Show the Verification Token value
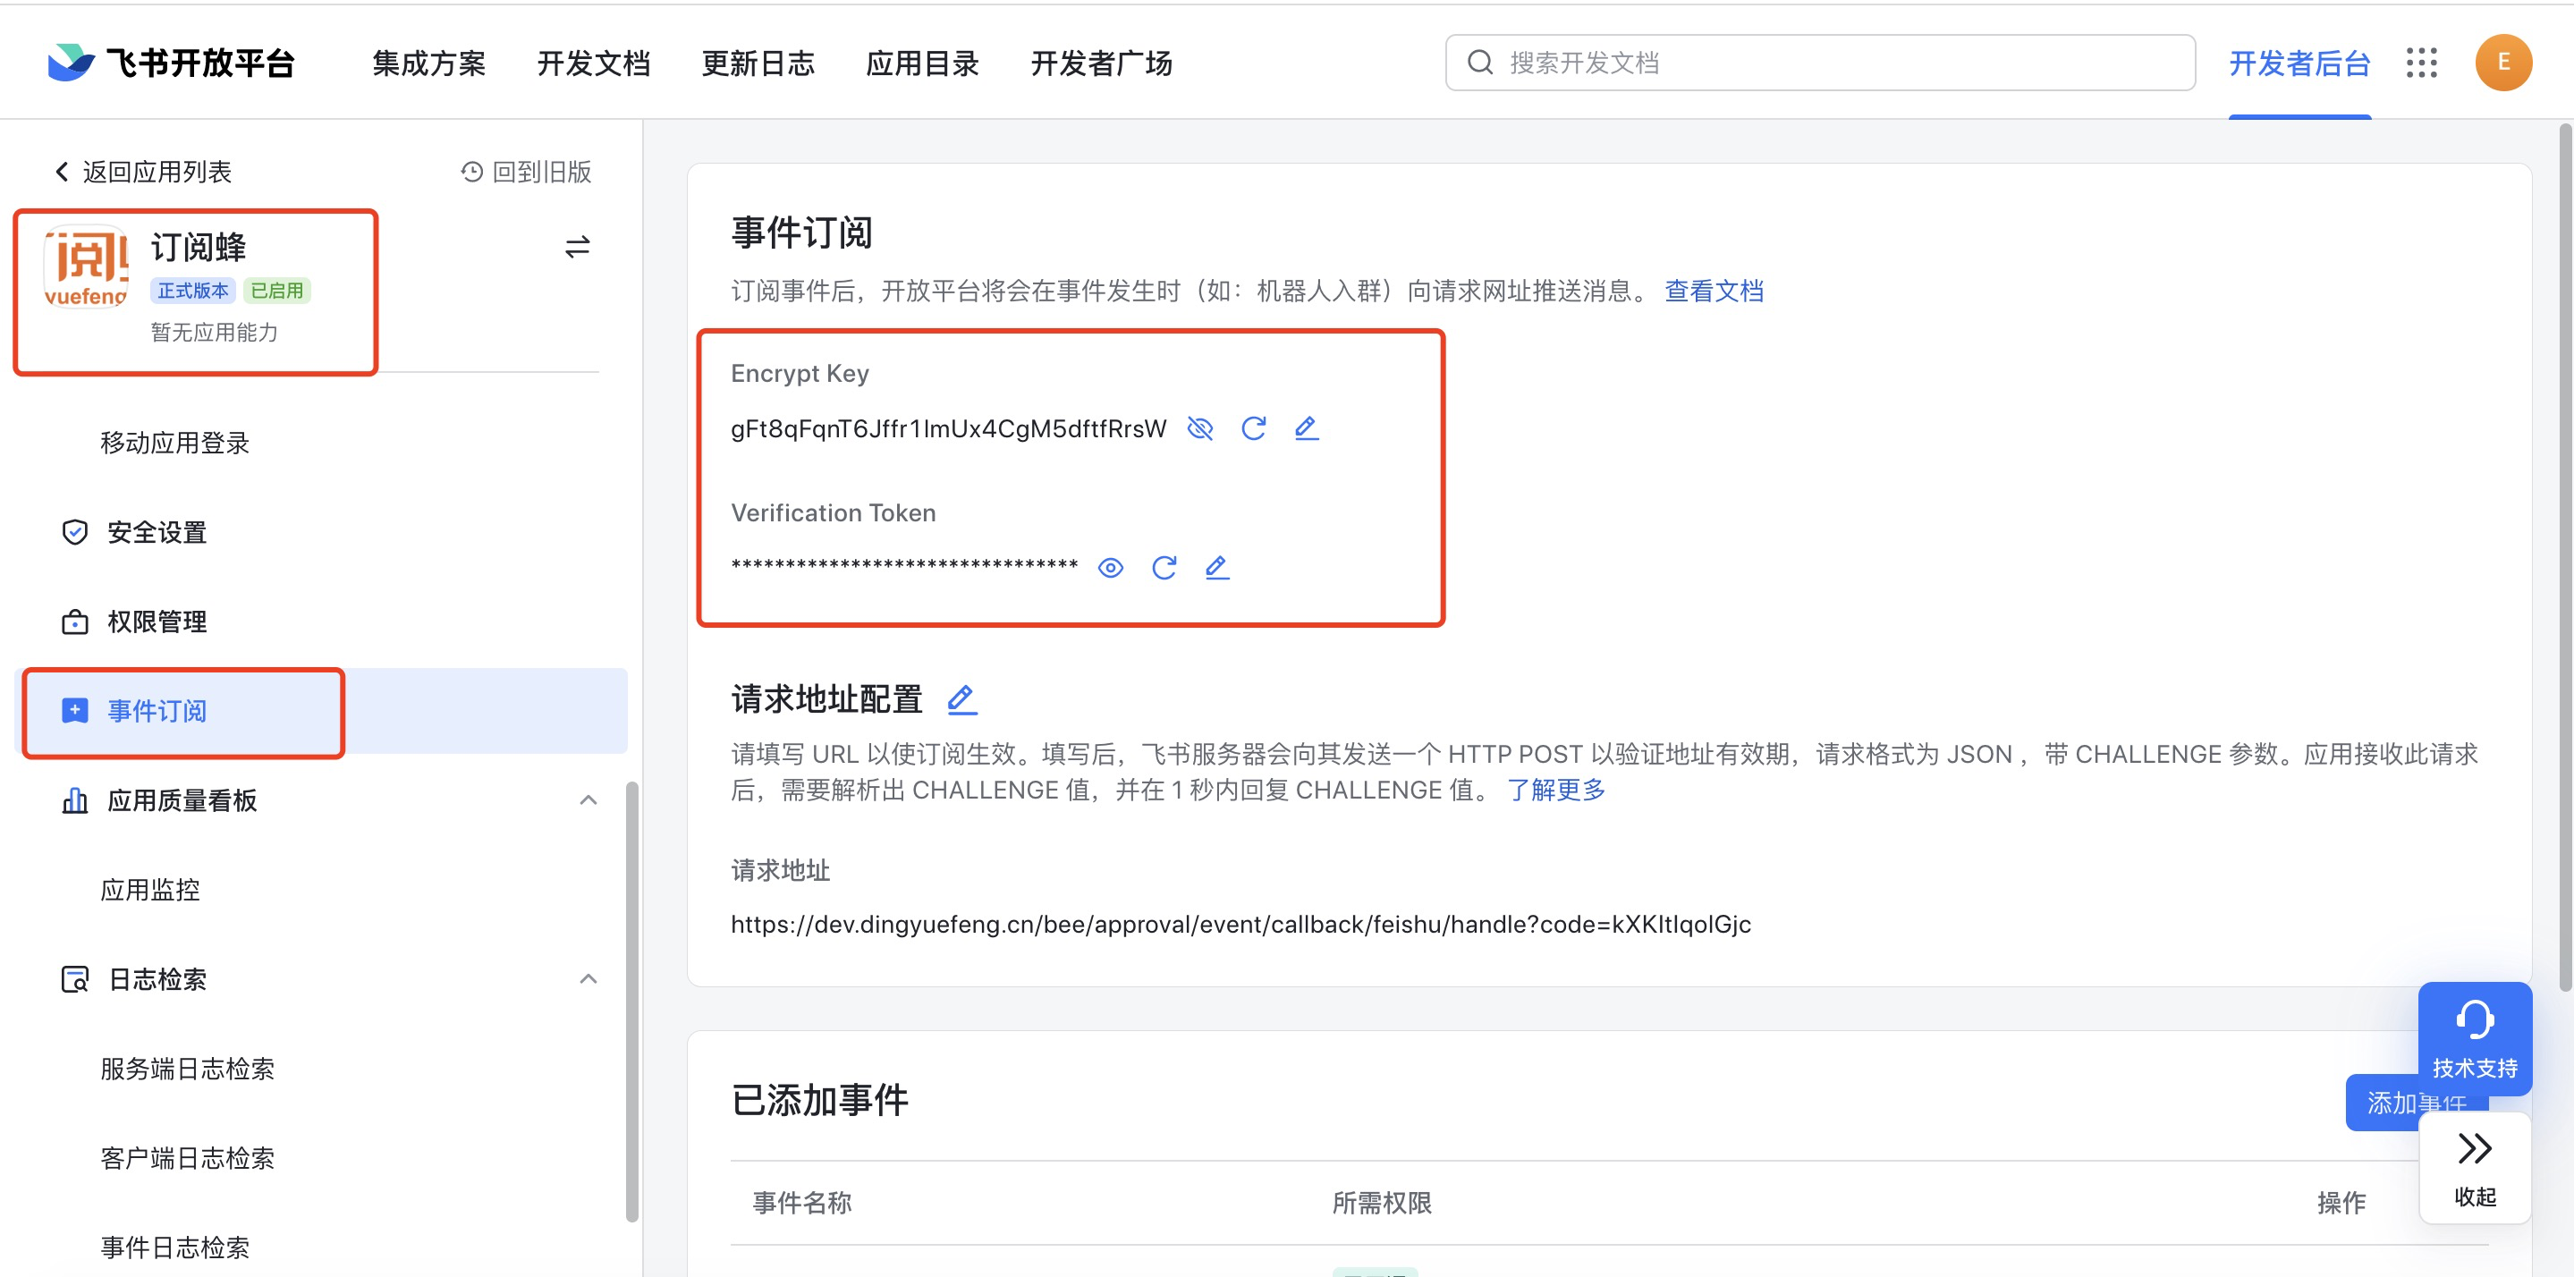This screenshot has width=2574, height=1277. pyautogui.click(x=1110, y=569)
